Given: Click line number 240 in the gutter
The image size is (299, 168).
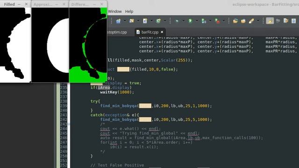Looking at the screenshot, I should [64, 111].
